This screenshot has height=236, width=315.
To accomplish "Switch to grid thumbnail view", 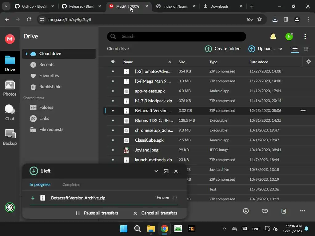I will tap(306, 49).
